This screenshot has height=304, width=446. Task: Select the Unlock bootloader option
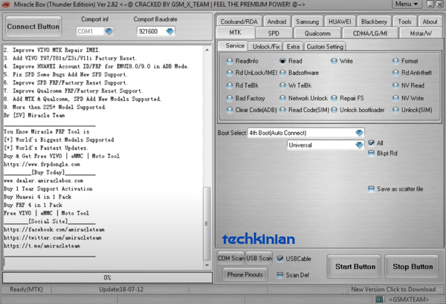pyautogui.click(x=334, y=110)
